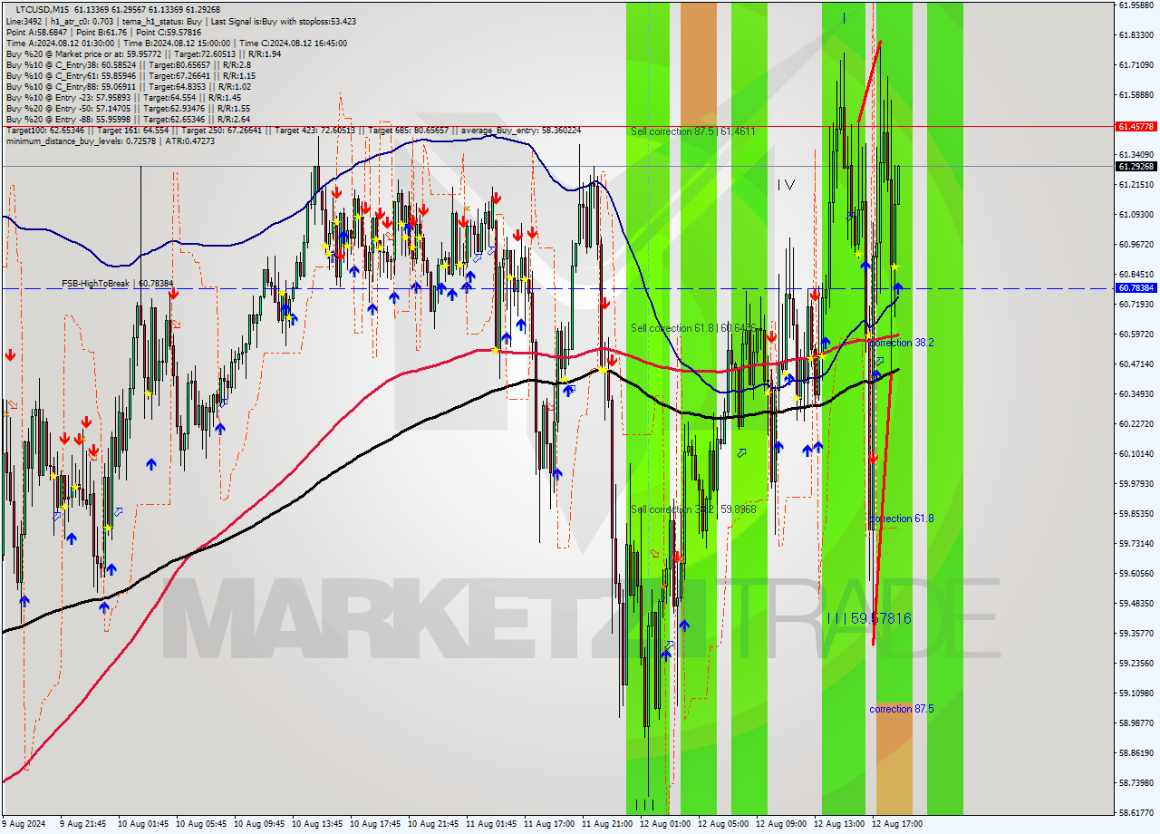This screenshot has height=834, width=1160.
Task: Click '12 Aug 17:00' on time axis
Action: [x=897, y=824]
